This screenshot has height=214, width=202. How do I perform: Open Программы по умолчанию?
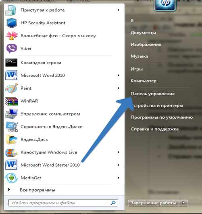pos(162,117)
